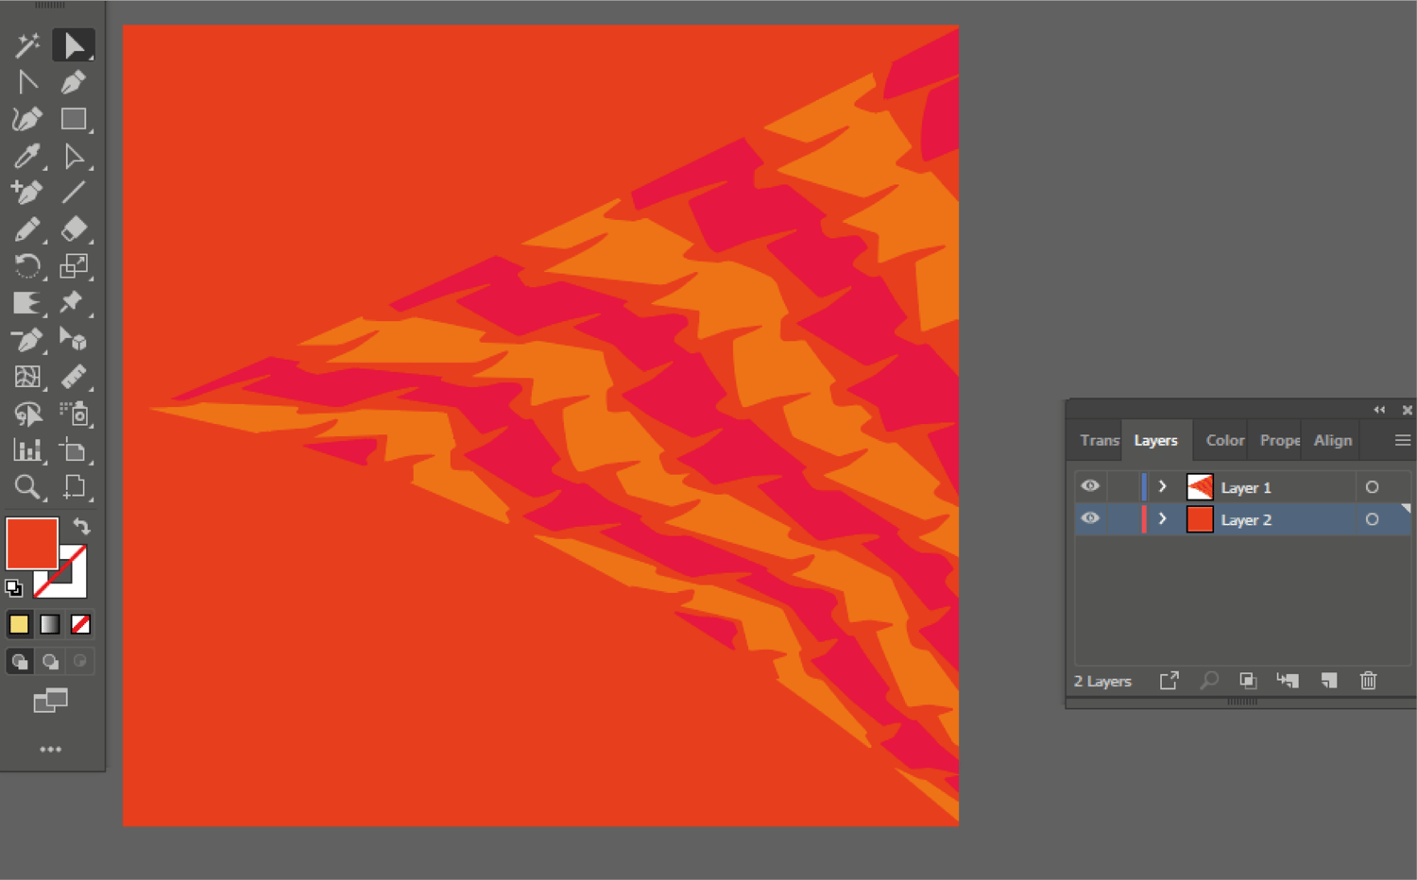
Task: Select the Magic Wand tool
Action: click(x=27, y=44)
